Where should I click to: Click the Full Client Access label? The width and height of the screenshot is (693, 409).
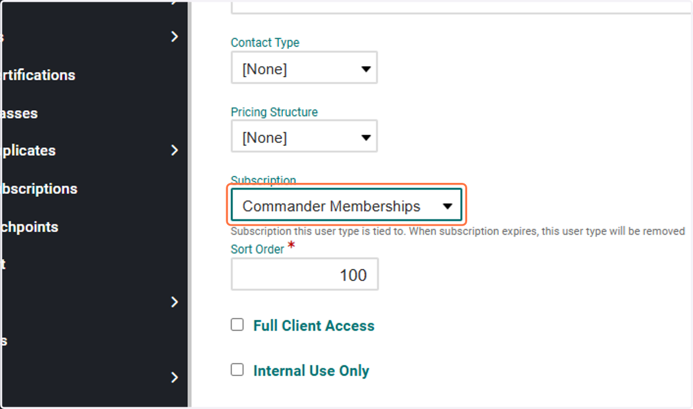tap(314, 326)
